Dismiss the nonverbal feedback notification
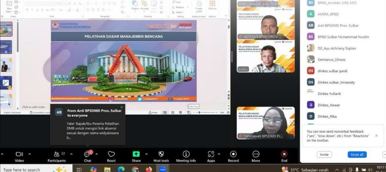The height and width of the screenshot is (172, 386). pyautogui.click(x=376, y=136)
